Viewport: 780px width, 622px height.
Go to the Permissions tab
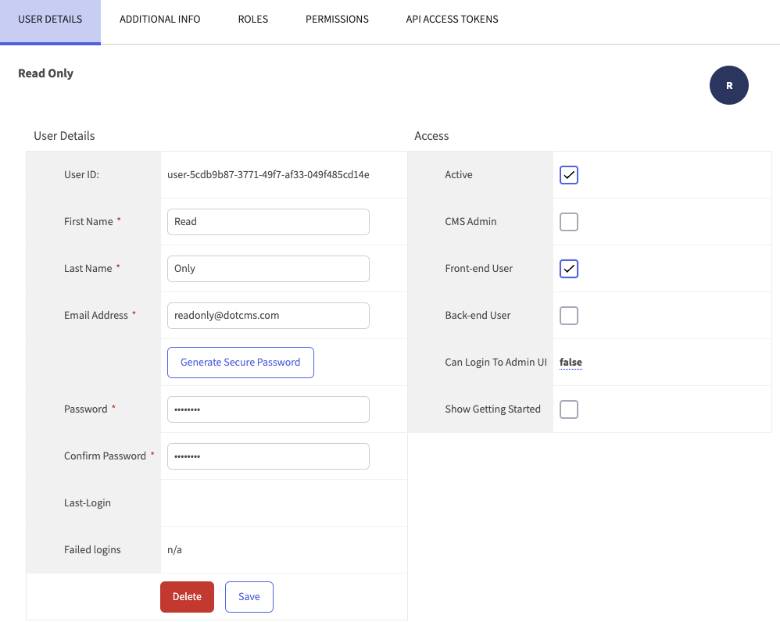337,20
